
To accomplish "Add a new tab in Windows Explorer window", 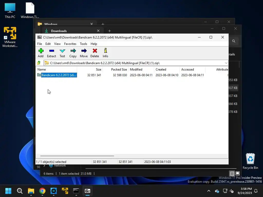I will pos(103,24).
